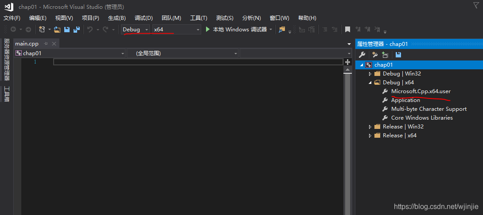Click the undo toolbar icon
The height and width of the screenshot is (215, 483).
pyautogui.click(x=90, y=30)
